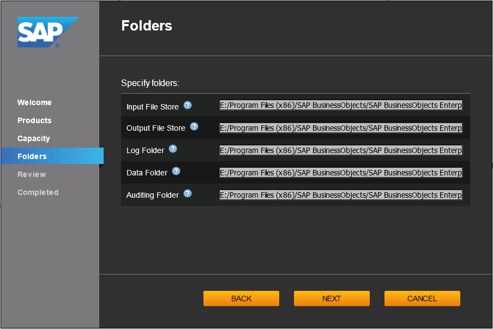Image resolution: width=493 pixels, height=329 pixels.
Task: Click the Input File Store label
Action: 153,107
